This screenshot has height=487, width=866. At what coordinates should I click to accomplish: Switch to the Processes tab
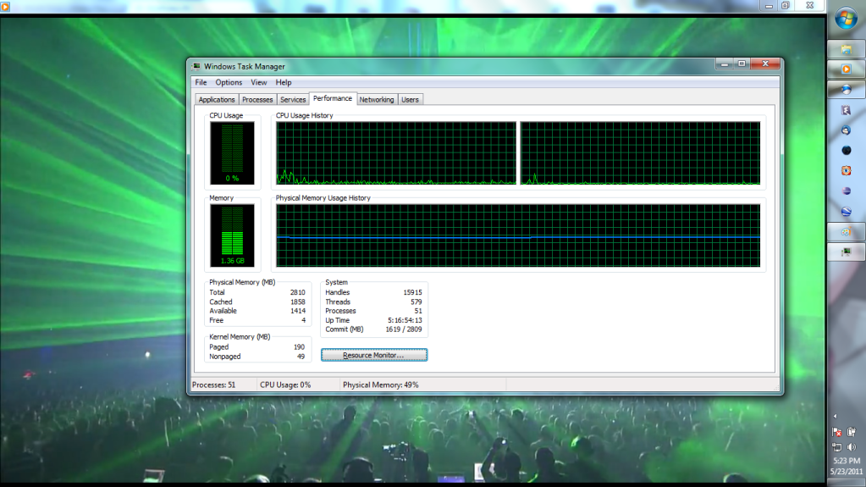pyautogui.click(x=257, y=100)
